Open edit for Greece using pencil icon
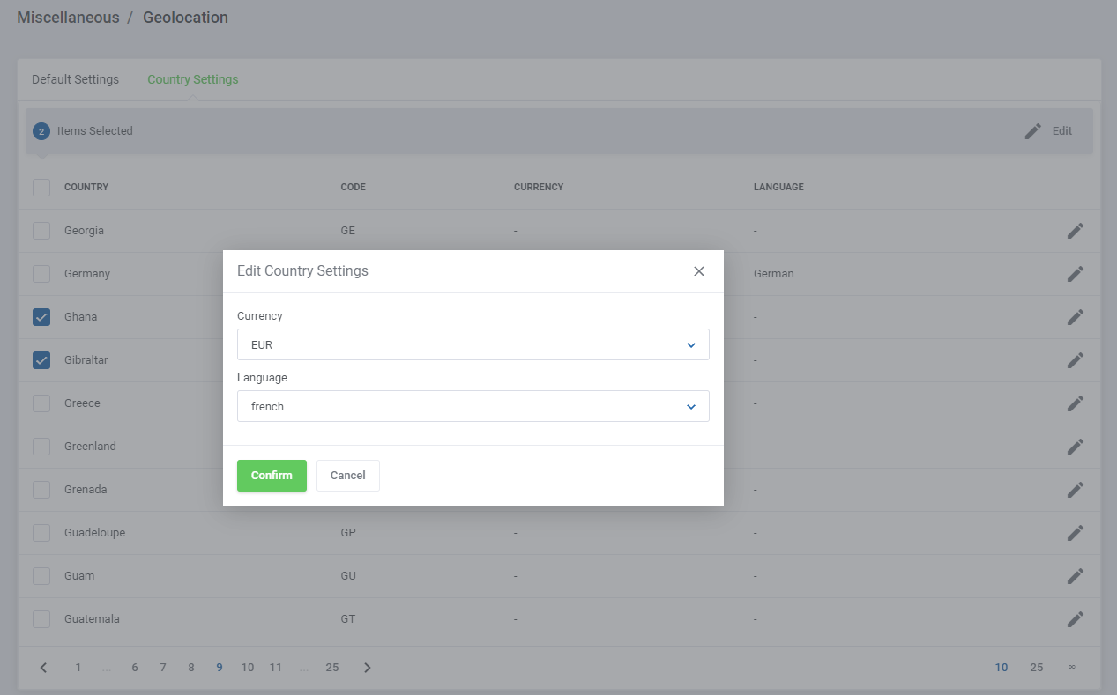 [x=1075, y=403]
